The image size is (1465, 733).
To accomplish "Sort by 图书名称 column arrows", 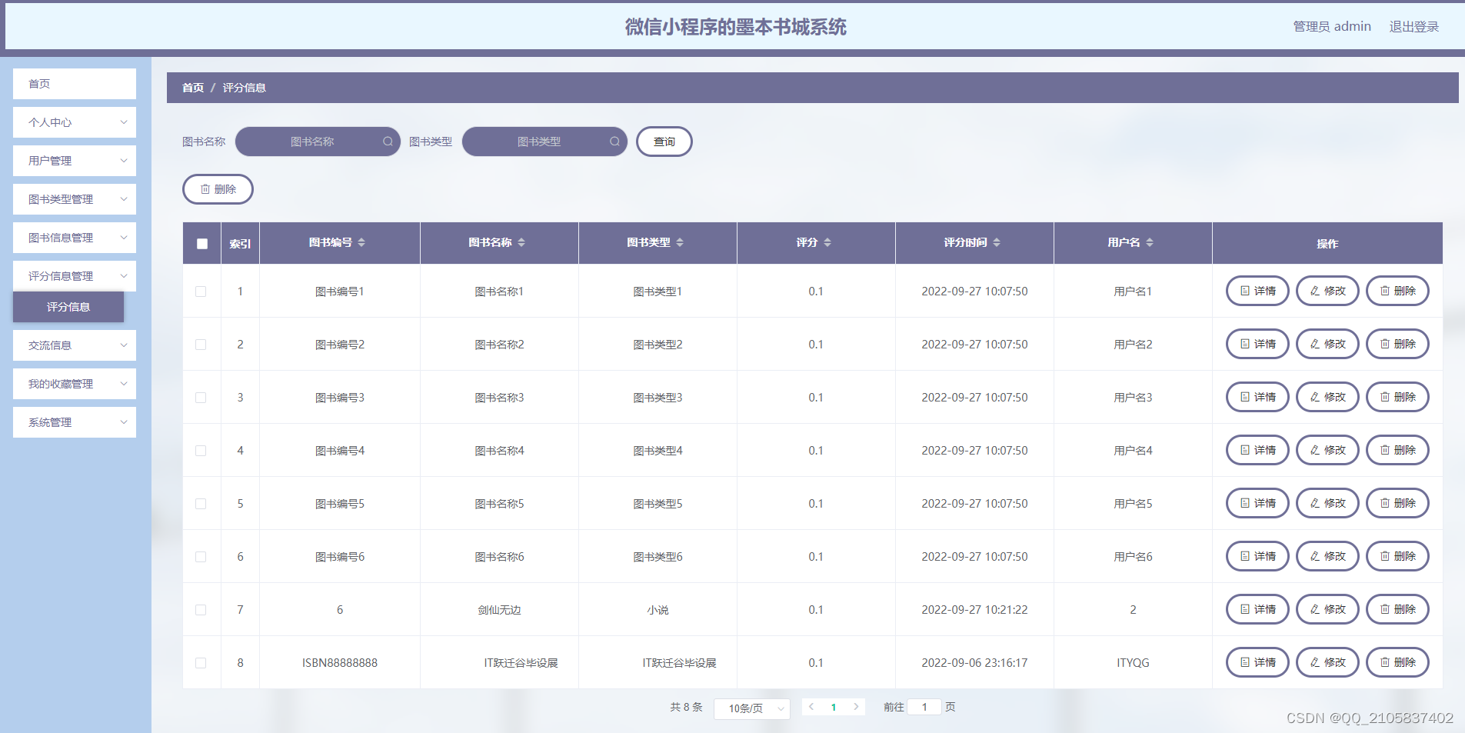I will [521, 242].
